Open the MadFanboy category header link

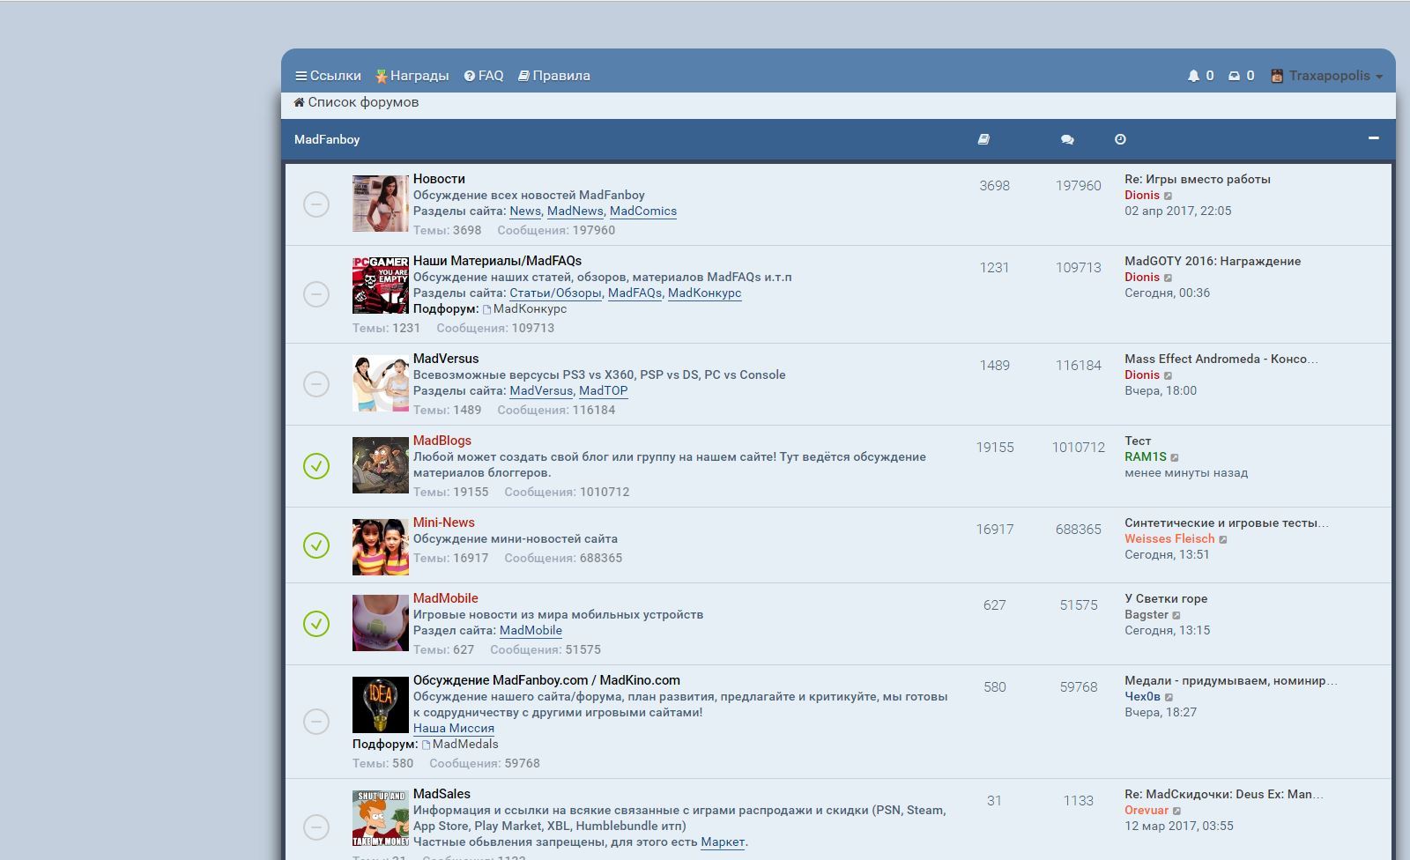click(x=327, y=139)
